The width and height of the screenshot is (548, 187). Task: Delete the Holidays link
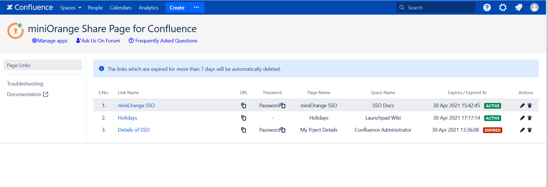click(530, 118)
